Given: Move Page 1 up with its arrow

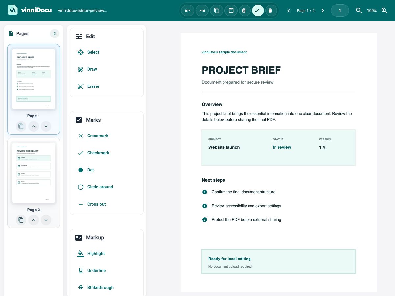Looking at the screenshot, I should click(x=34, y=126).
